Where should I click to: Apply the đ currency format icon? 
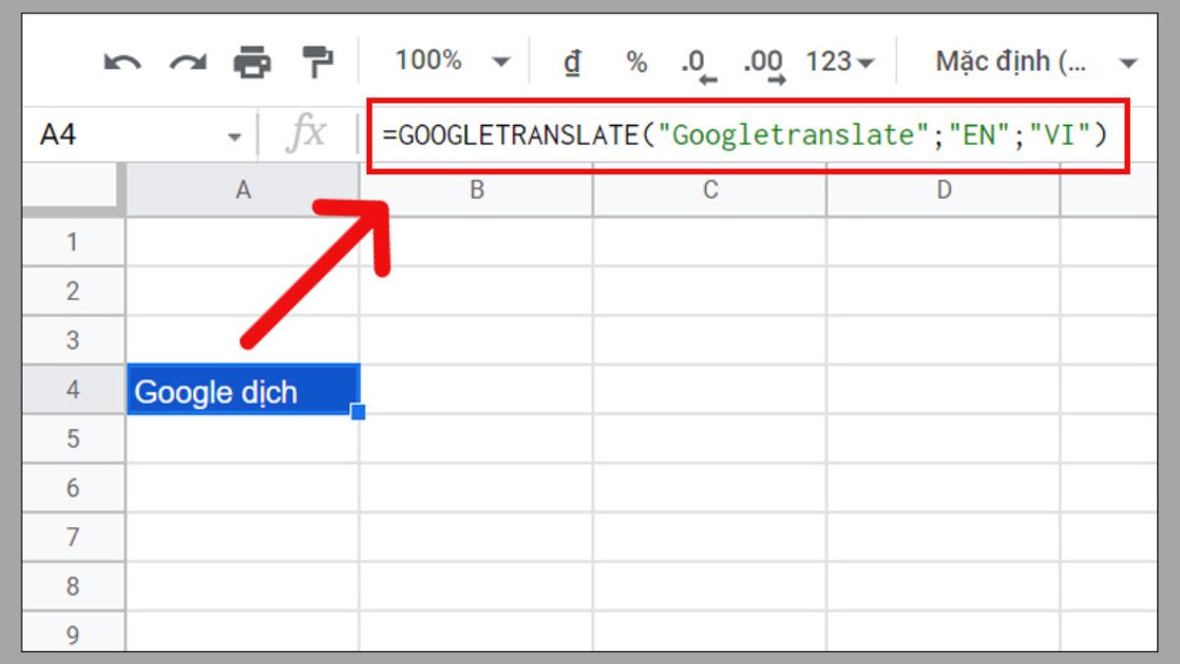click(573, 60)
